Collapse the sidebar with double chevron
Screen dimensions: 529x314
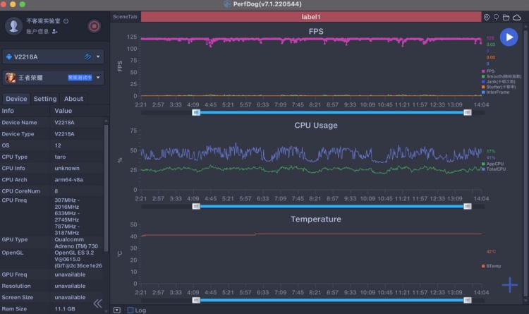97,303
